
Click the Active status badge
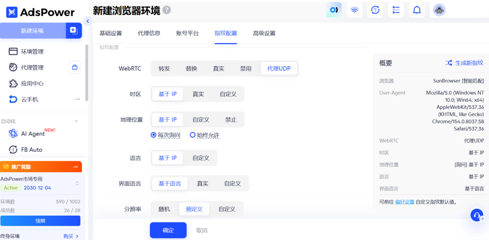coord(11,188)
